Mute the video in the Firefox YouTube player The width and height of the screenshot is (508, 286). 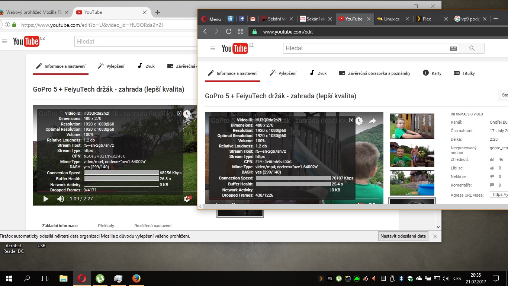[x=61, y=199]
